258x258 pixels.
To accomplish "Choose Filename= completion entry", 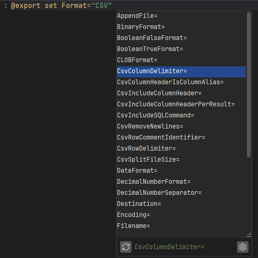I will pyautogui.click(x=181, y=226).
